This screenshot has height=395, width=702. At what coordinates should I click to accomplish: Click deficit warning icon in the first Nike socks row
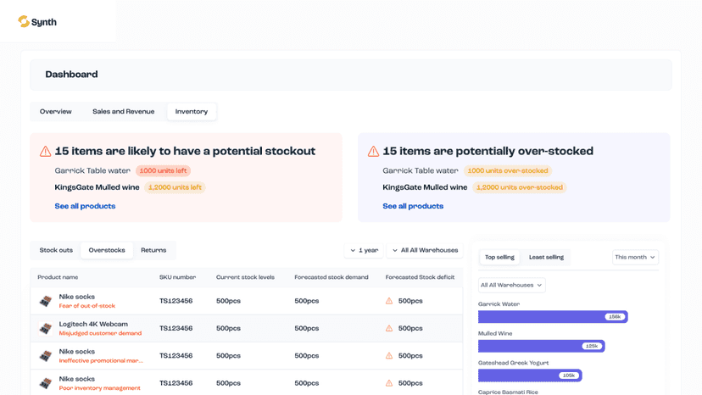click(389, 301)
